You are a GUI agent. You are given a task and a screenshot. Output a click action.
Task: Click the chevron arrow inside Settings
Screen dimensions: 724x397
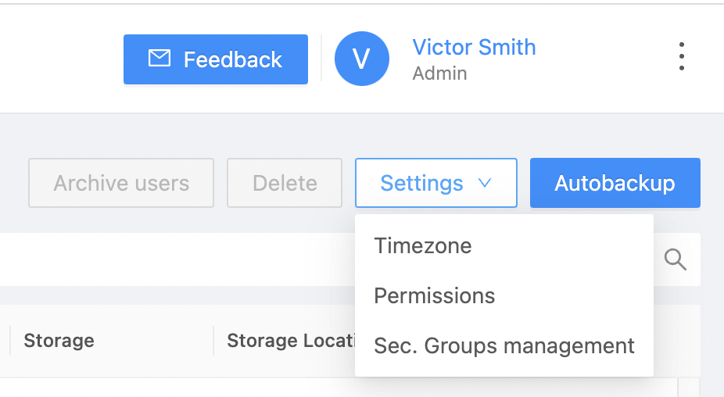coord(484,183)
